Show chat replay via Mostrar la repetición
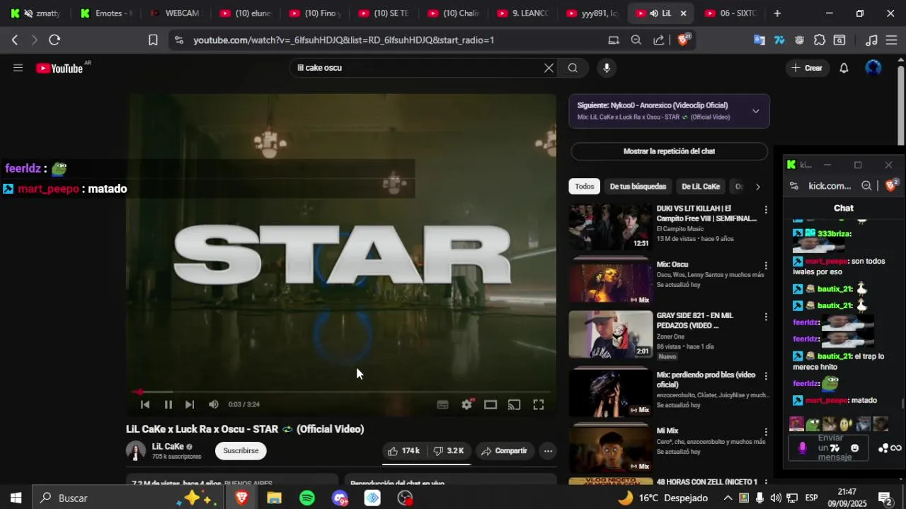 click(669, 151)
